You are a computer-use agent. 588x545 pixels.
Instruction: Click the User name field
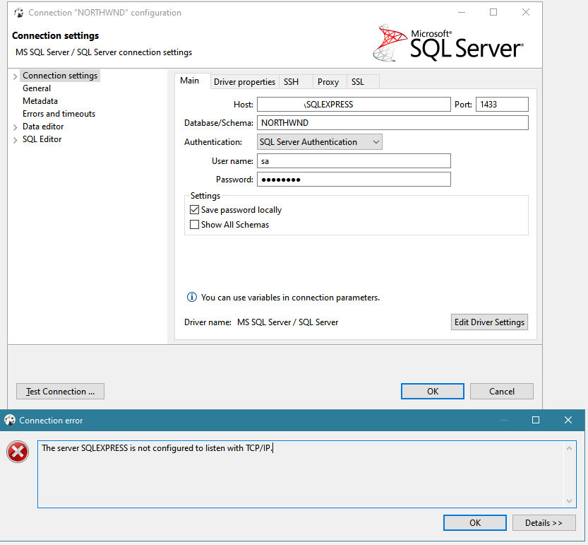point(354,161)
